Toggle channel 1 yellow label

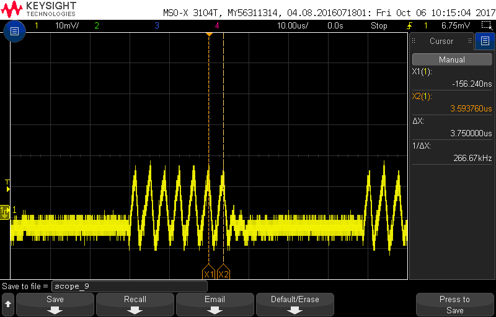(x=37, y=26)
